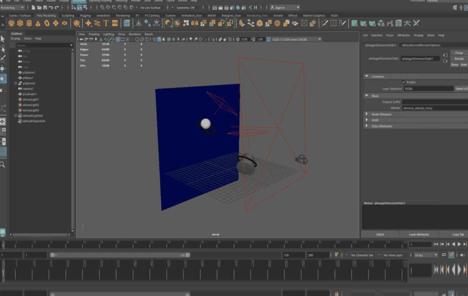The height and width of the screenshot is (296, 468).
Task: Click the polygon cube shelf icon
Action: click(20, 23)
